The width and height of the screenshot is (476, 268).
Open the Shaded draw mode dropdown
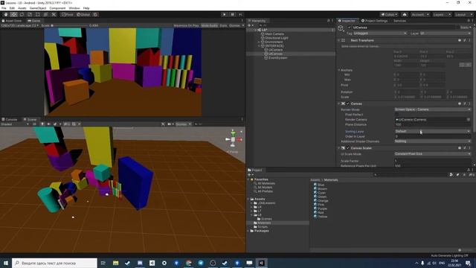pyautogui.click(x=15, y=124)
